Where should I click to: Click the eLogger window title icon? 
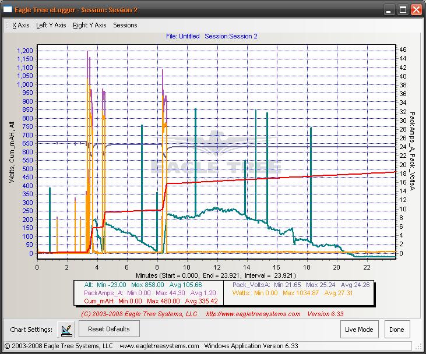(8, 10)
